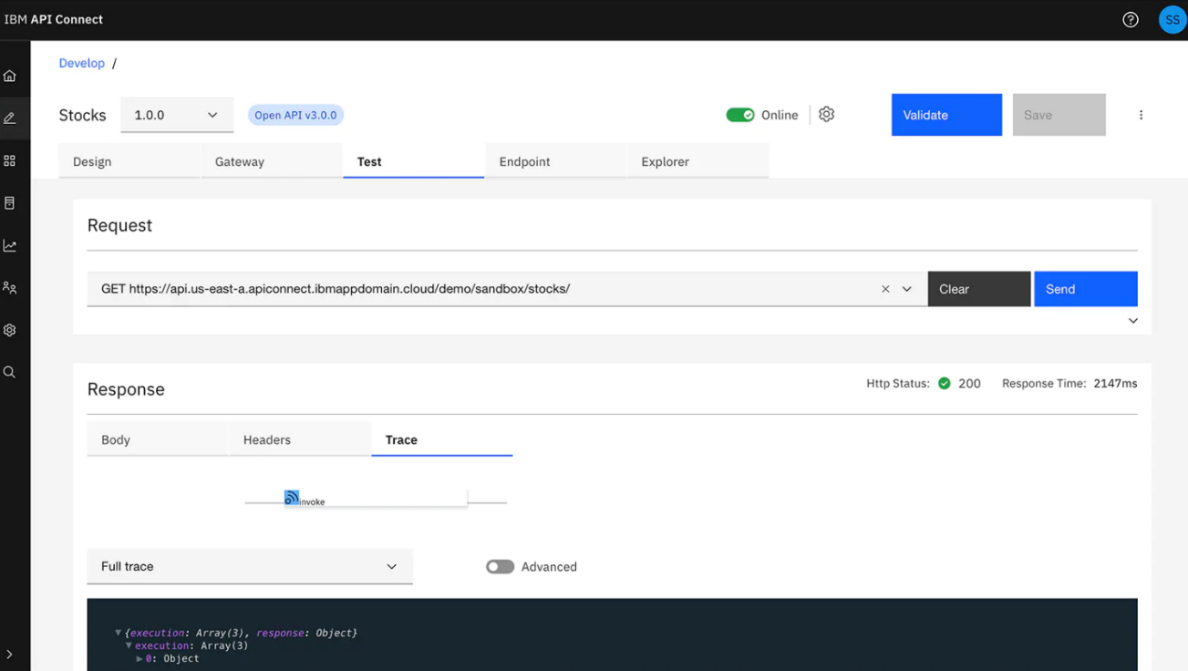The width and height of the screenshot is (1188, 671).
Task: Click the Stocks API name
Action: 83,115
